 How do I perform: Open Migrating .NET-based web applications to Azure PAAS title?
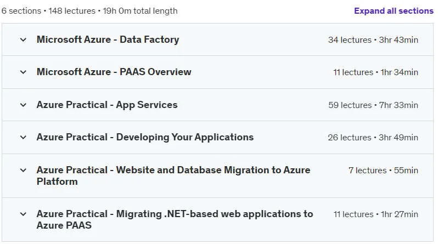click(x=175, y=219)
